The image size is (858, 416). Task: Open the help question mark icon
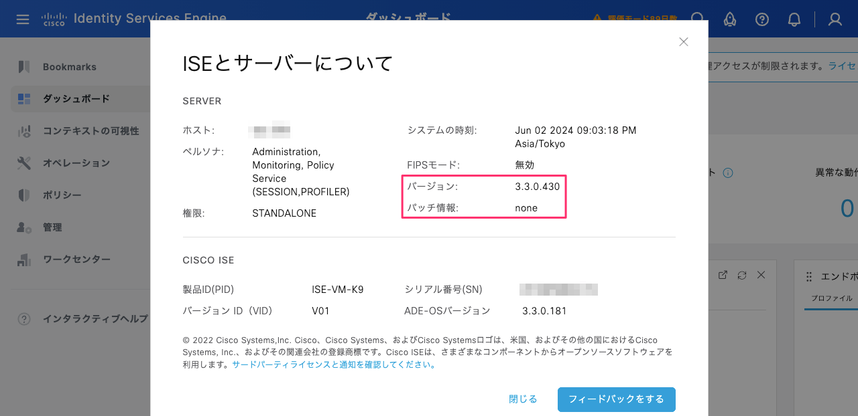pos(762,19)
